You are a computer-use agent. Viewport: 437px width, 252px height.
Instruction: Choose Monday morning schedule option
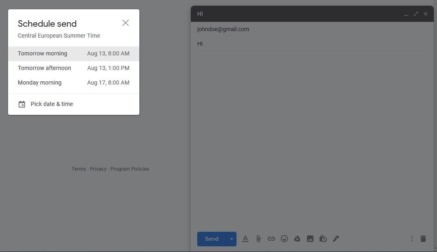click(x=74, y=83)
